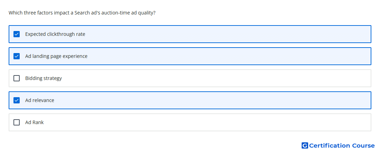Open the Certification Course link text

(342, 145)
